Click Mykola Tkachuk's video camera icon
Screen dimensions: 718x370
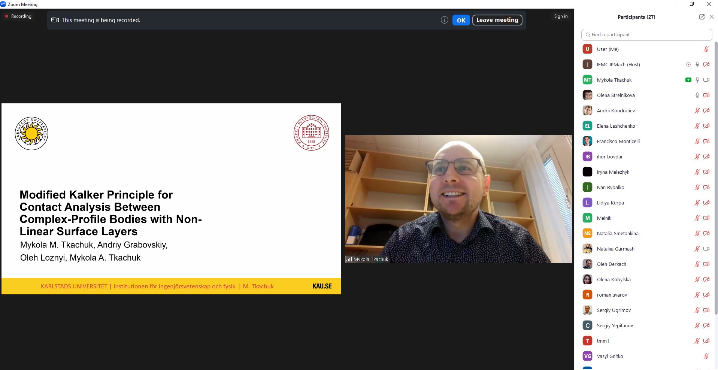[706, 80]
